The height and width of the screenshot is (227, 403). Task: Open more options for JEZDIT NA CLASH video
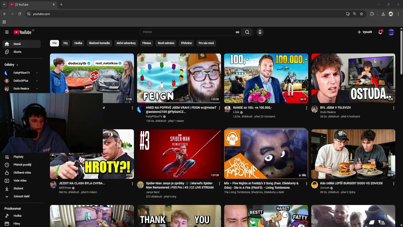coord(132,183)
